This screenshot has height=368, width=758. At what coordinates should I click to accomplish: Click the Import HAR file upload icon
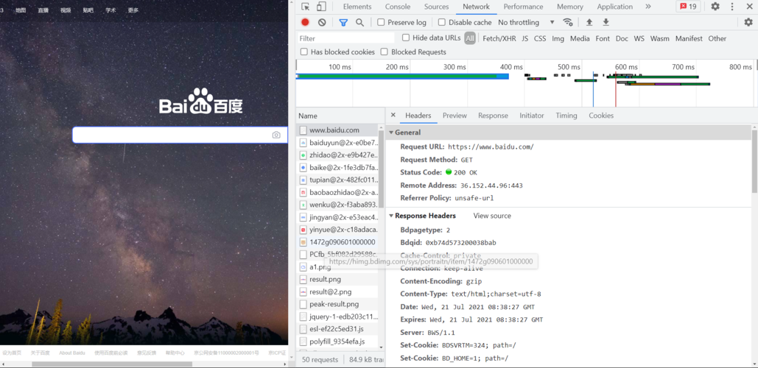[x=589, y=22]
